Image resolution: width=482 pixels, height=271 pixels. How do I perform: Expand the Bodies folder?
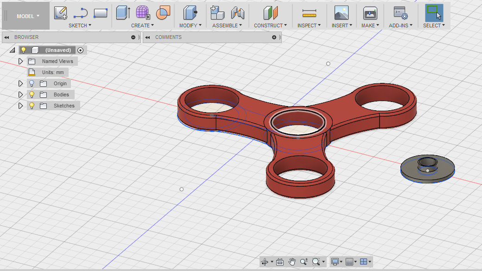20,95
